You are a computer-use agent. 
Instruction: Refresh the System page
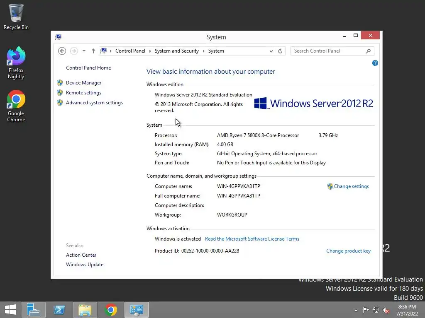tap(280, 51)
